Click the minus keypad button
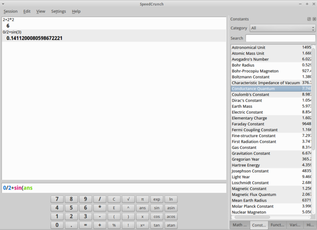The width and height of the screenshot is (317, 230). click(x=100, y=217)
